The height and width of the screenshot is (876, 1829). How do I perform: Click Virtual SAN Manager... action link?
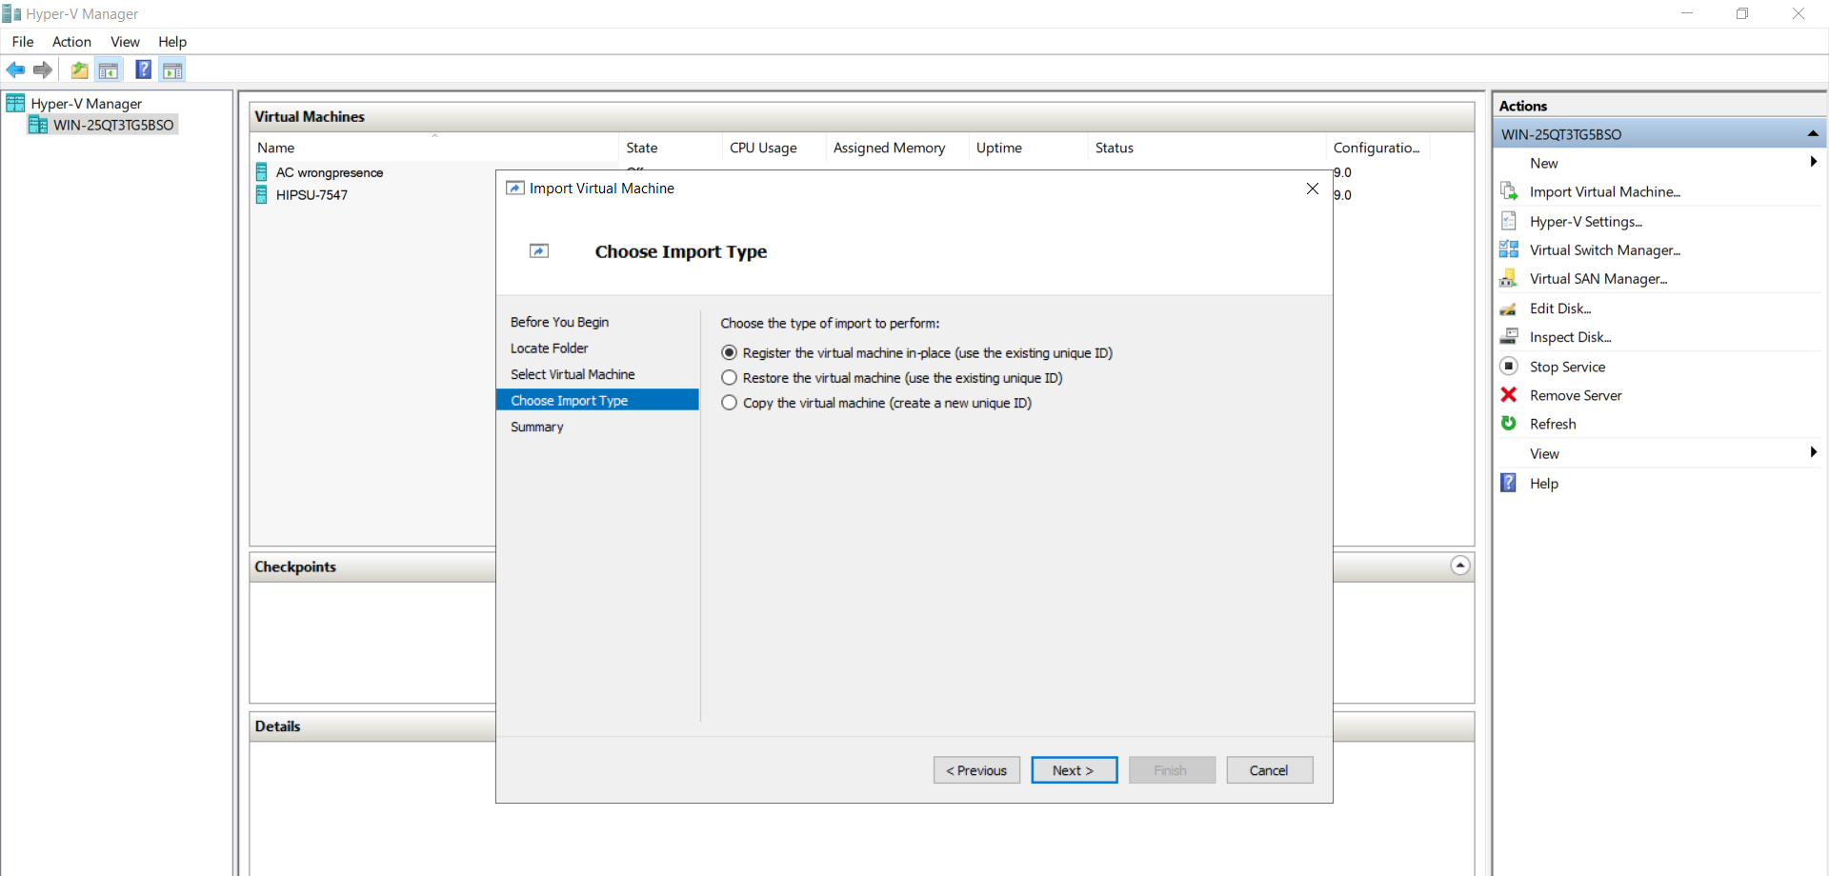[x=1598, y=278]
